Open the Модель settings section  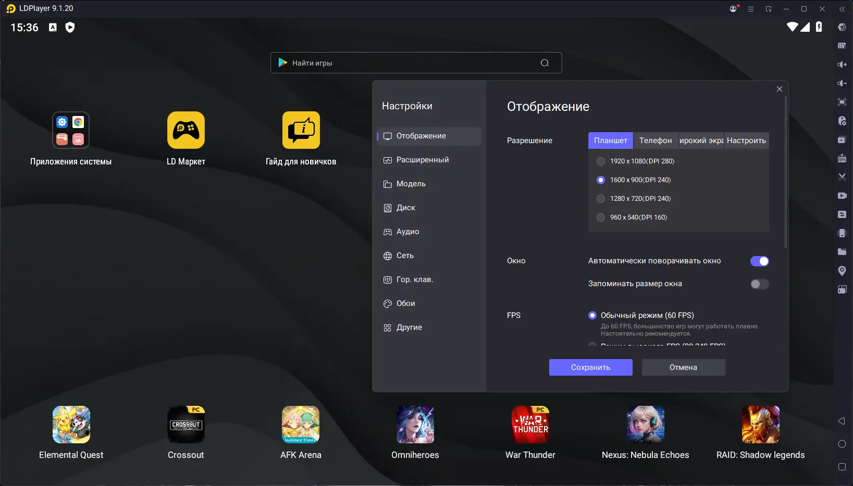(429, 184)
